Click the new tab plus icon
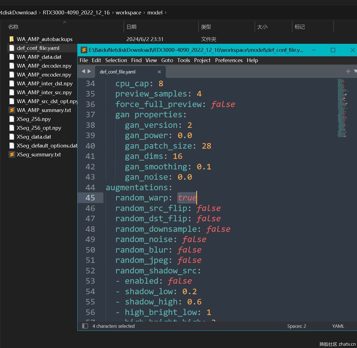 [x=348, y=71]
